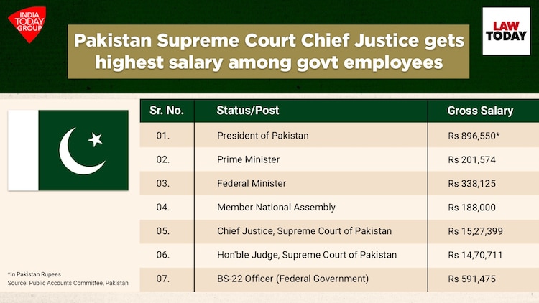Viewport: 539px width, 303px height.
Task: Click the Rs 896,550* salary value
Action: click(474, 135)
